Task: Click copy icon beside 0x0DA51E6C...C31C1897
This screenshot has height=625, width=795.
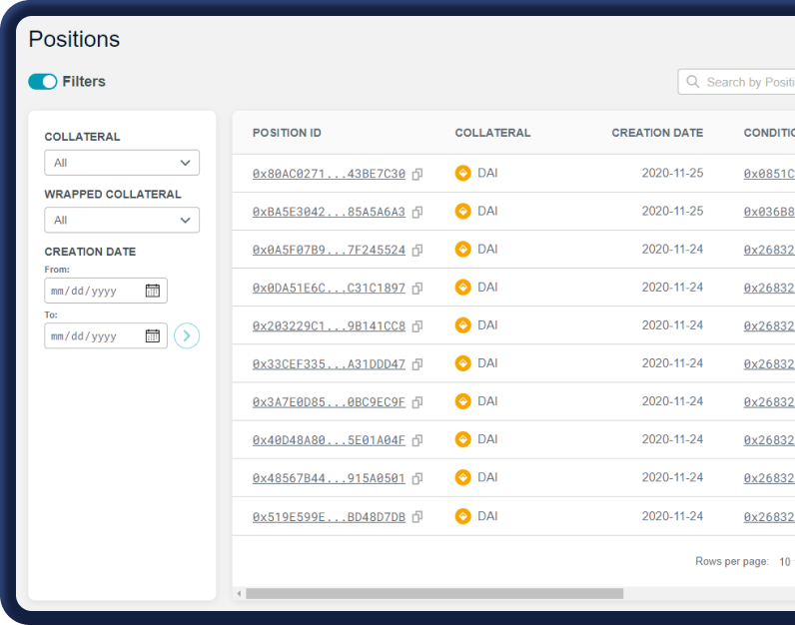Action: pyautogui.click(x=417, y=288)
